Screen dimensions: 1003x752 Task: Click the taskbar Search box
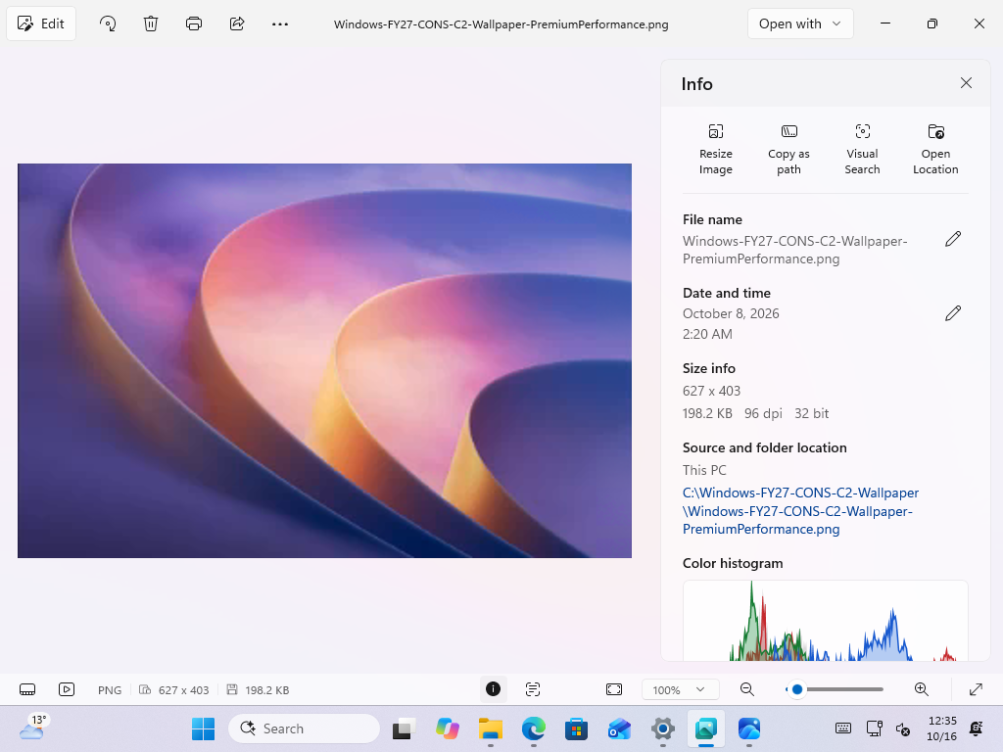coord(304,728)
